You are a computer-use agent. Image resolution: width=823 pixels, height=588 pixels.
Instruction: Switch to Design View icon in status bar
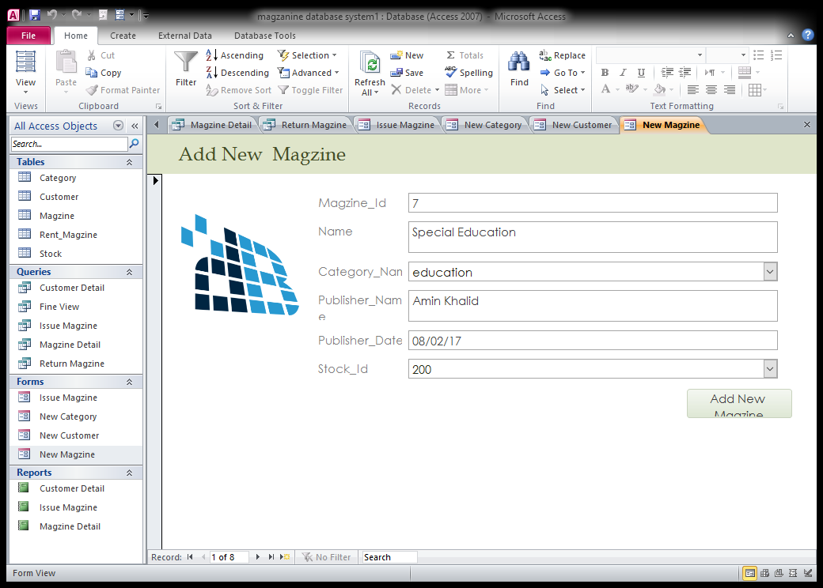pos(808,573)
